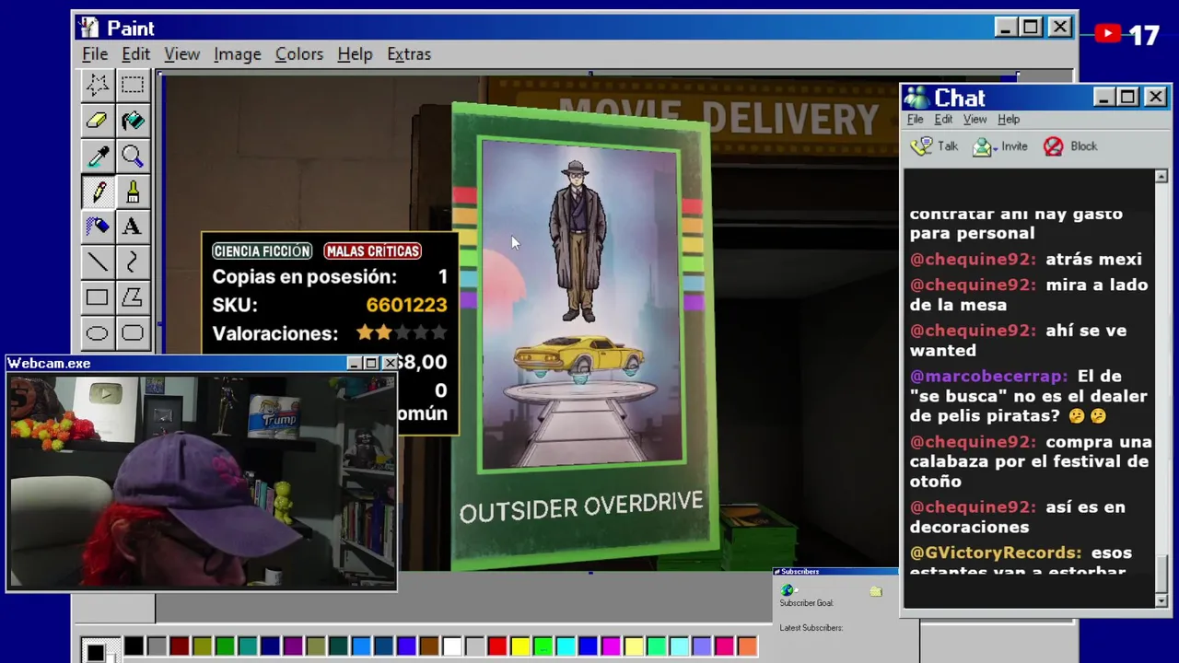This screenshot has height=663, width=1179.
Task: Choose the Eraser tool
Action: tap(97, 121)
